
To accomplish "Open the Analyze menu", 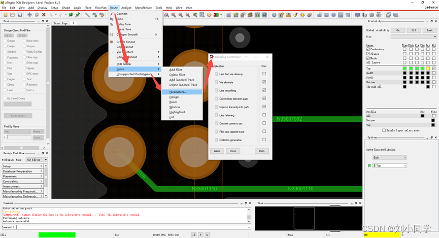I will [126, 8].
